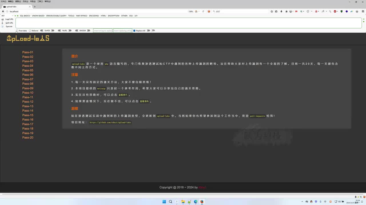Expand the ENCRYPTION menu
366x205 pixels.
pyautogui.click(x=114, y=16)
